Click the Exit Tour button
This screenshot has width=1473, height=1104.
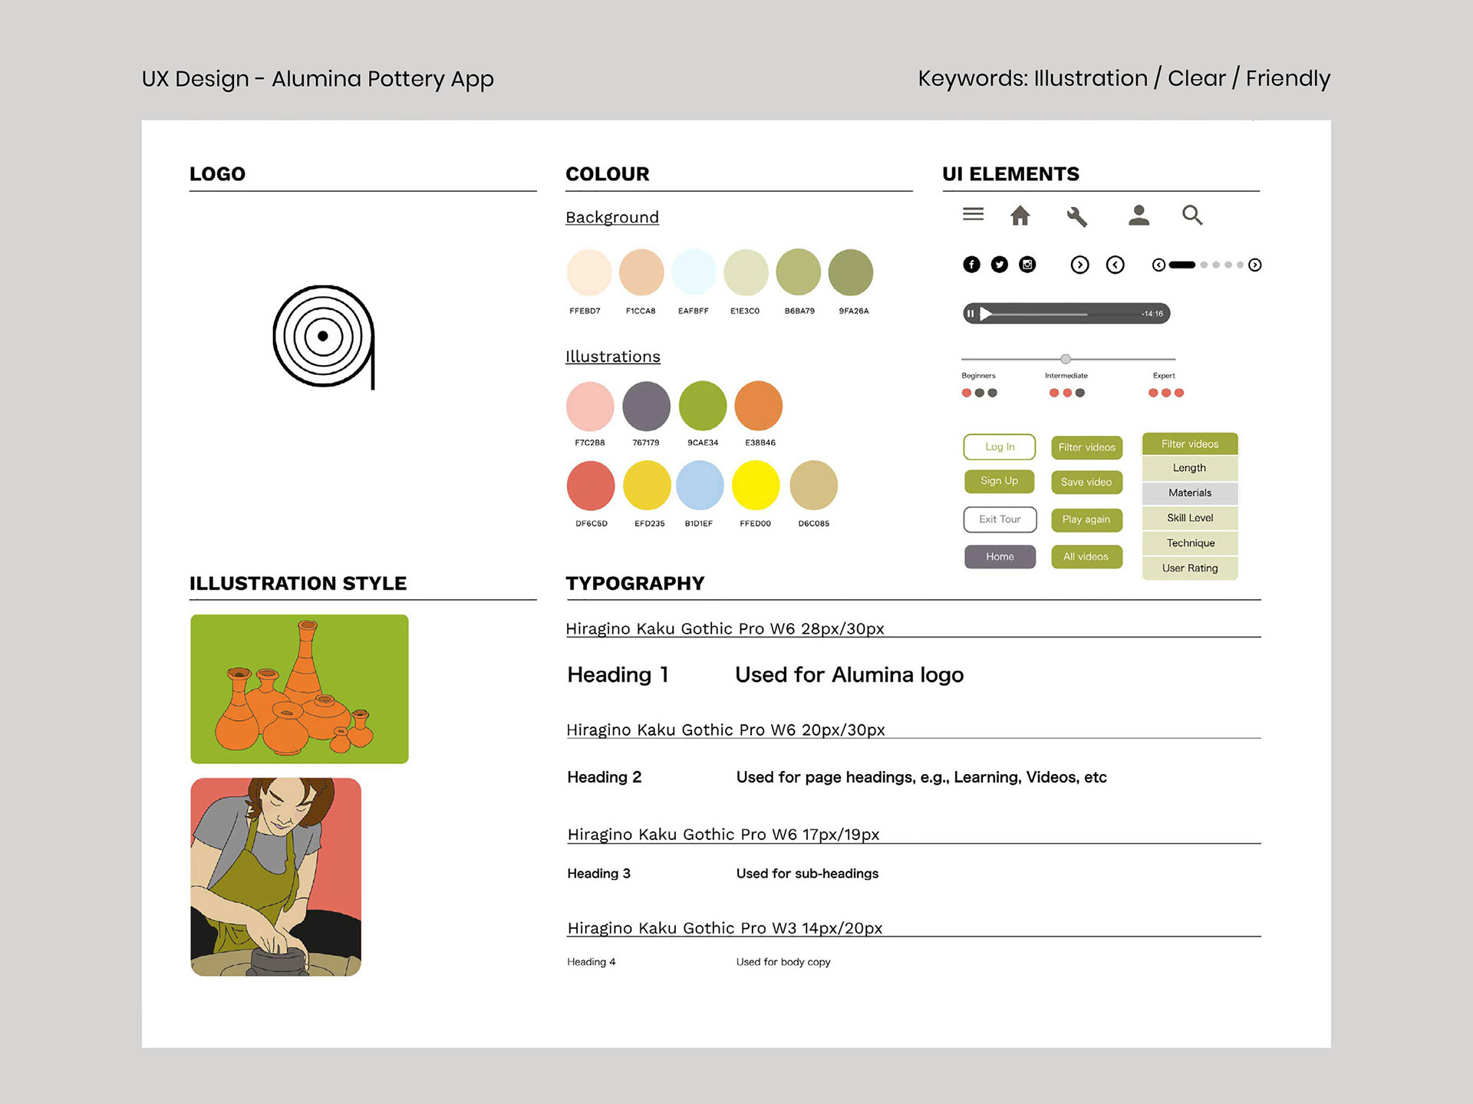[x=1000, y=519]
